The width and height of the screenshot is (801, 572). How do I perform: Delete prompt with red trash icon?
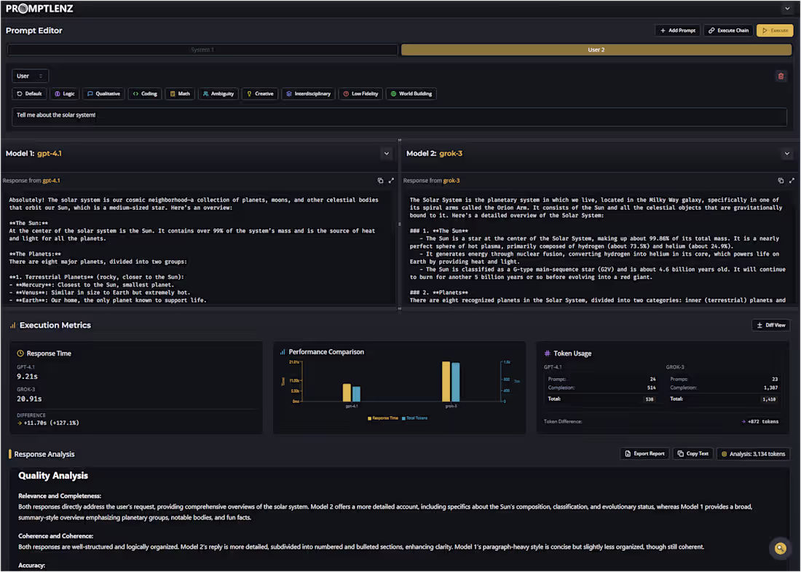[x=781, y=77]
